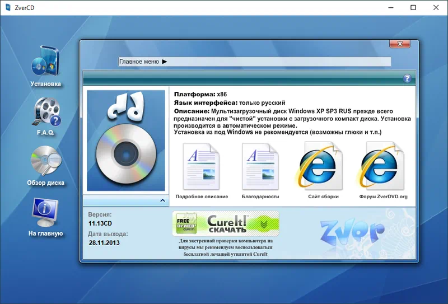Viewport: 448px width, 304px height.
Task: Open Обзор диска disc browse icon
Action: (46, 161)
